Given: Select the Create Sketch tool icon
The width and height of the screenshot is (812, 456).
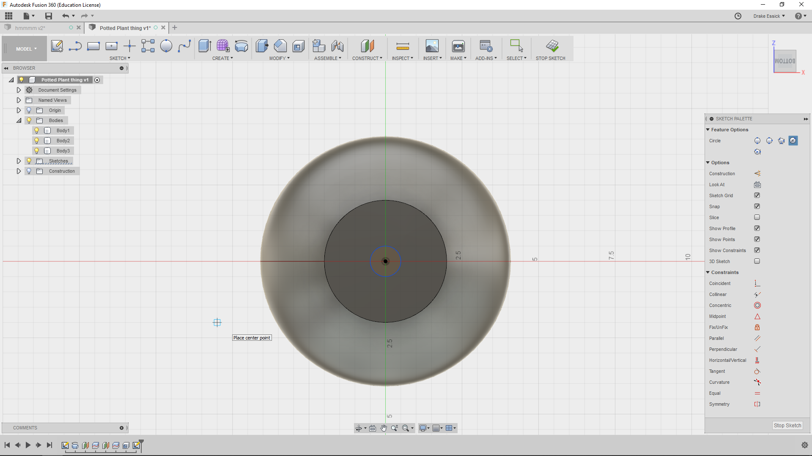Looking at the screenshot, I should coord(57,46).
